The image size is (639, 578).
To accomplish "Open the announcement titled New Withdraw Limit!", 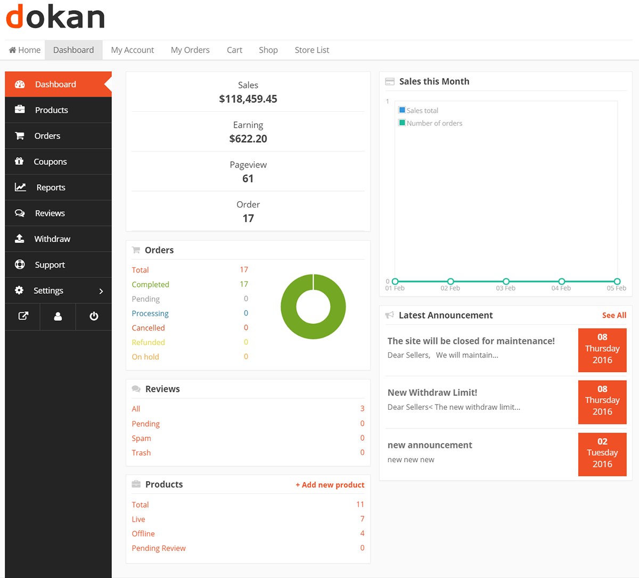I will click(x=432, y=392).
